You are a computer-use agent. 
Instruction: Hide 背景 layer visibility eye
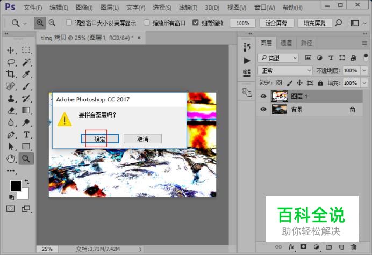(263, 110)
